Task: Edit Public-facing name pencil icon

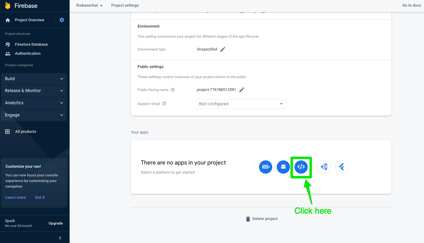Action: coord(242,90)
